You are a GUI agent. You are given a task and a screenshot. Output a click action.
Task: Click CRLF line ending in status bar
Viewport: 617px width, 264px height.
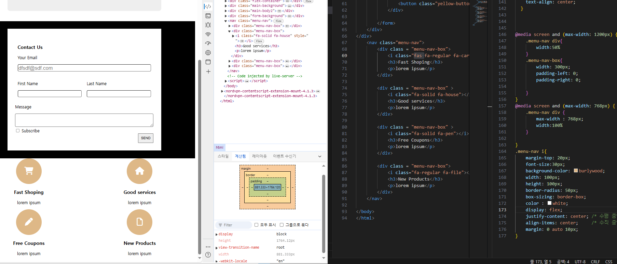pos(595,262)
